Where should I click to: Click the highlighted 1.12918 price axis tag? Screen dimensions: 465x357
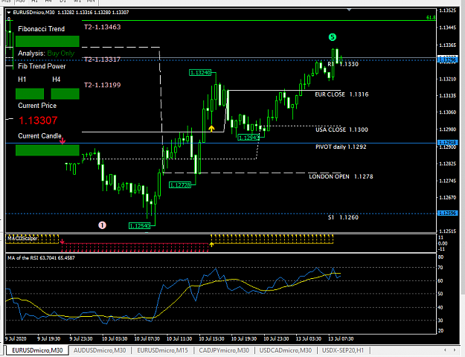pyautogui.click(x=448, y=143)
